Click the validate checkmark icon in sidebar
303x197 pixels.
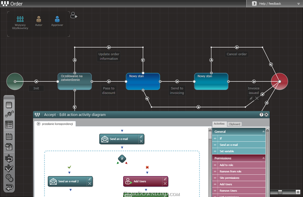click(x=9, y=168)
